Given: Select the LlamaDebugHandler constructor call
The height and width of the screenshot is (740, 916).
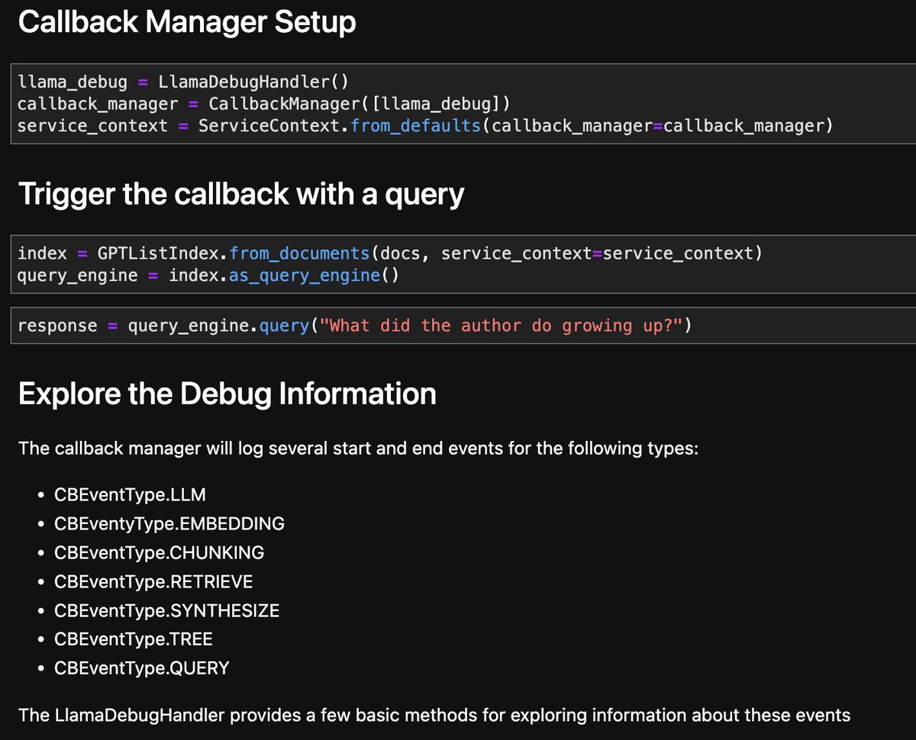Looking at the screenshot, I should point(254,81).
